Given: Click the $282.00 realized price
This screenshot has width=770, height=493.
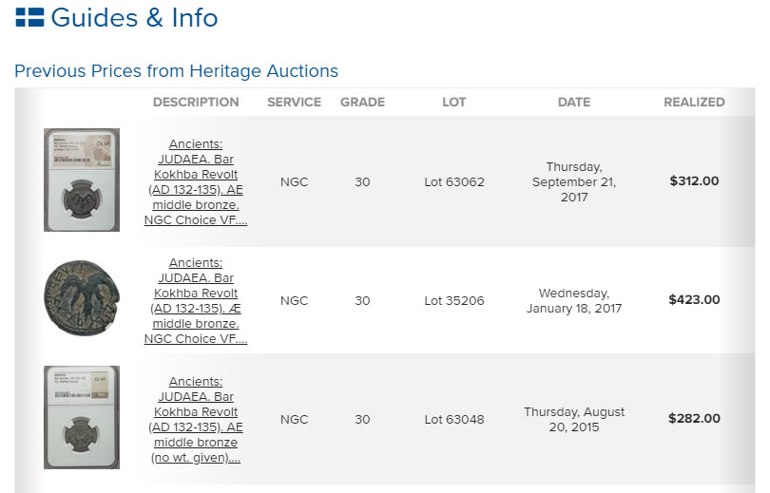Looking at the screenshot, I should pos(694,419).
